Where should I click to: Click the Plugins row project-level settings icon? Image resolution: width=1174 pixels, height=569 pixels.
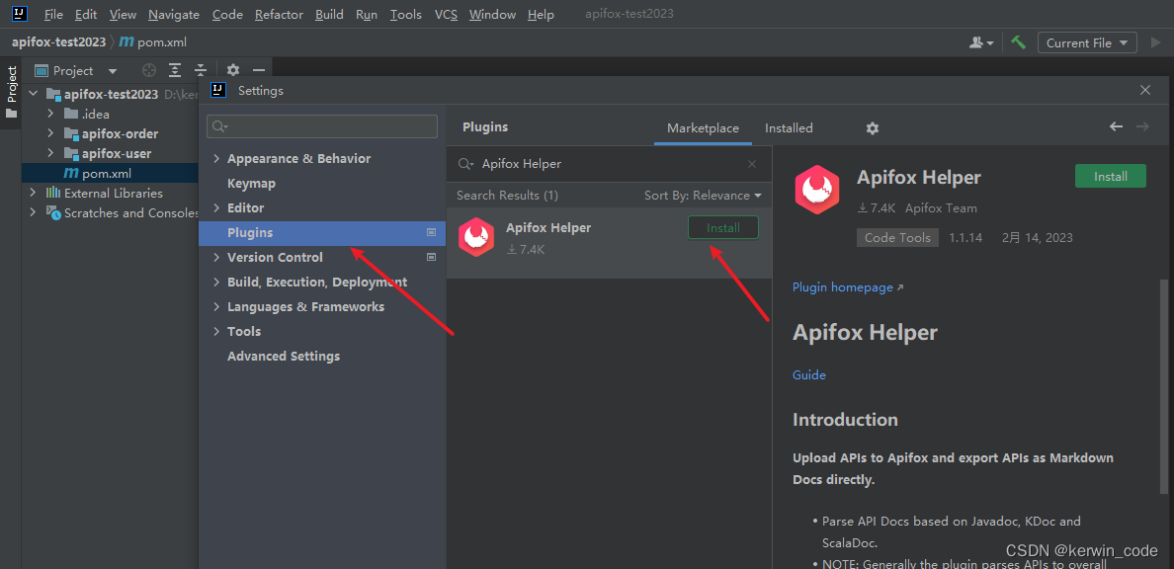pyautogui.click(x=431, y=233)
